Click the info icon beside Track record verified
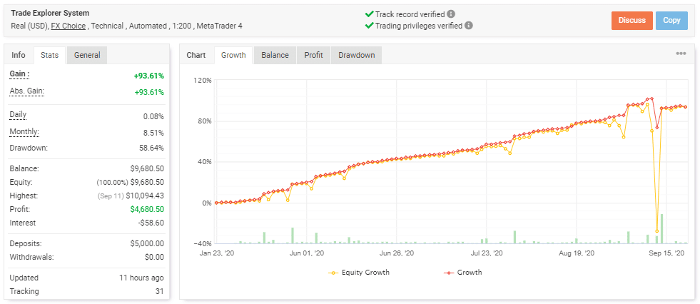 451,14
